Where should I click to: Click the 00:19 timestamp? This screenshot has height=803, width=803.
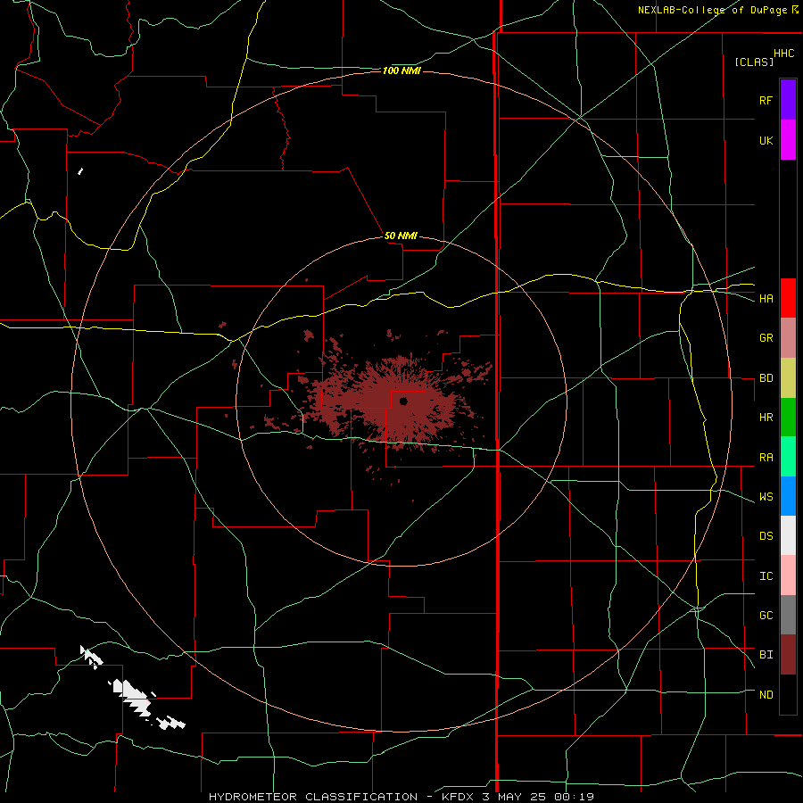574,797
